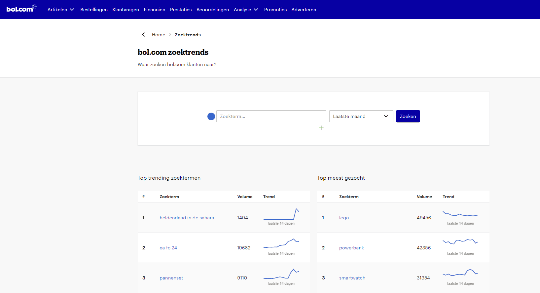The width and height of the screenshot is (540, 293).
Task: Click trend sparkline for powerbank
Action: (460, 242)
